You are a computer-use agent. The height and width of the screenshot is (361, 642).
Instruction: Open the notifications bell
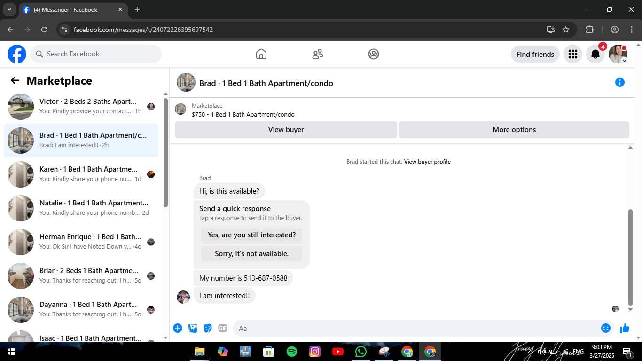click(x=595, y=54)
